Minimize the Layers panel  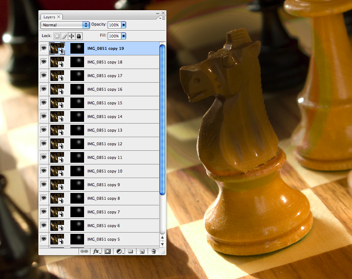(x=157, y=13)
